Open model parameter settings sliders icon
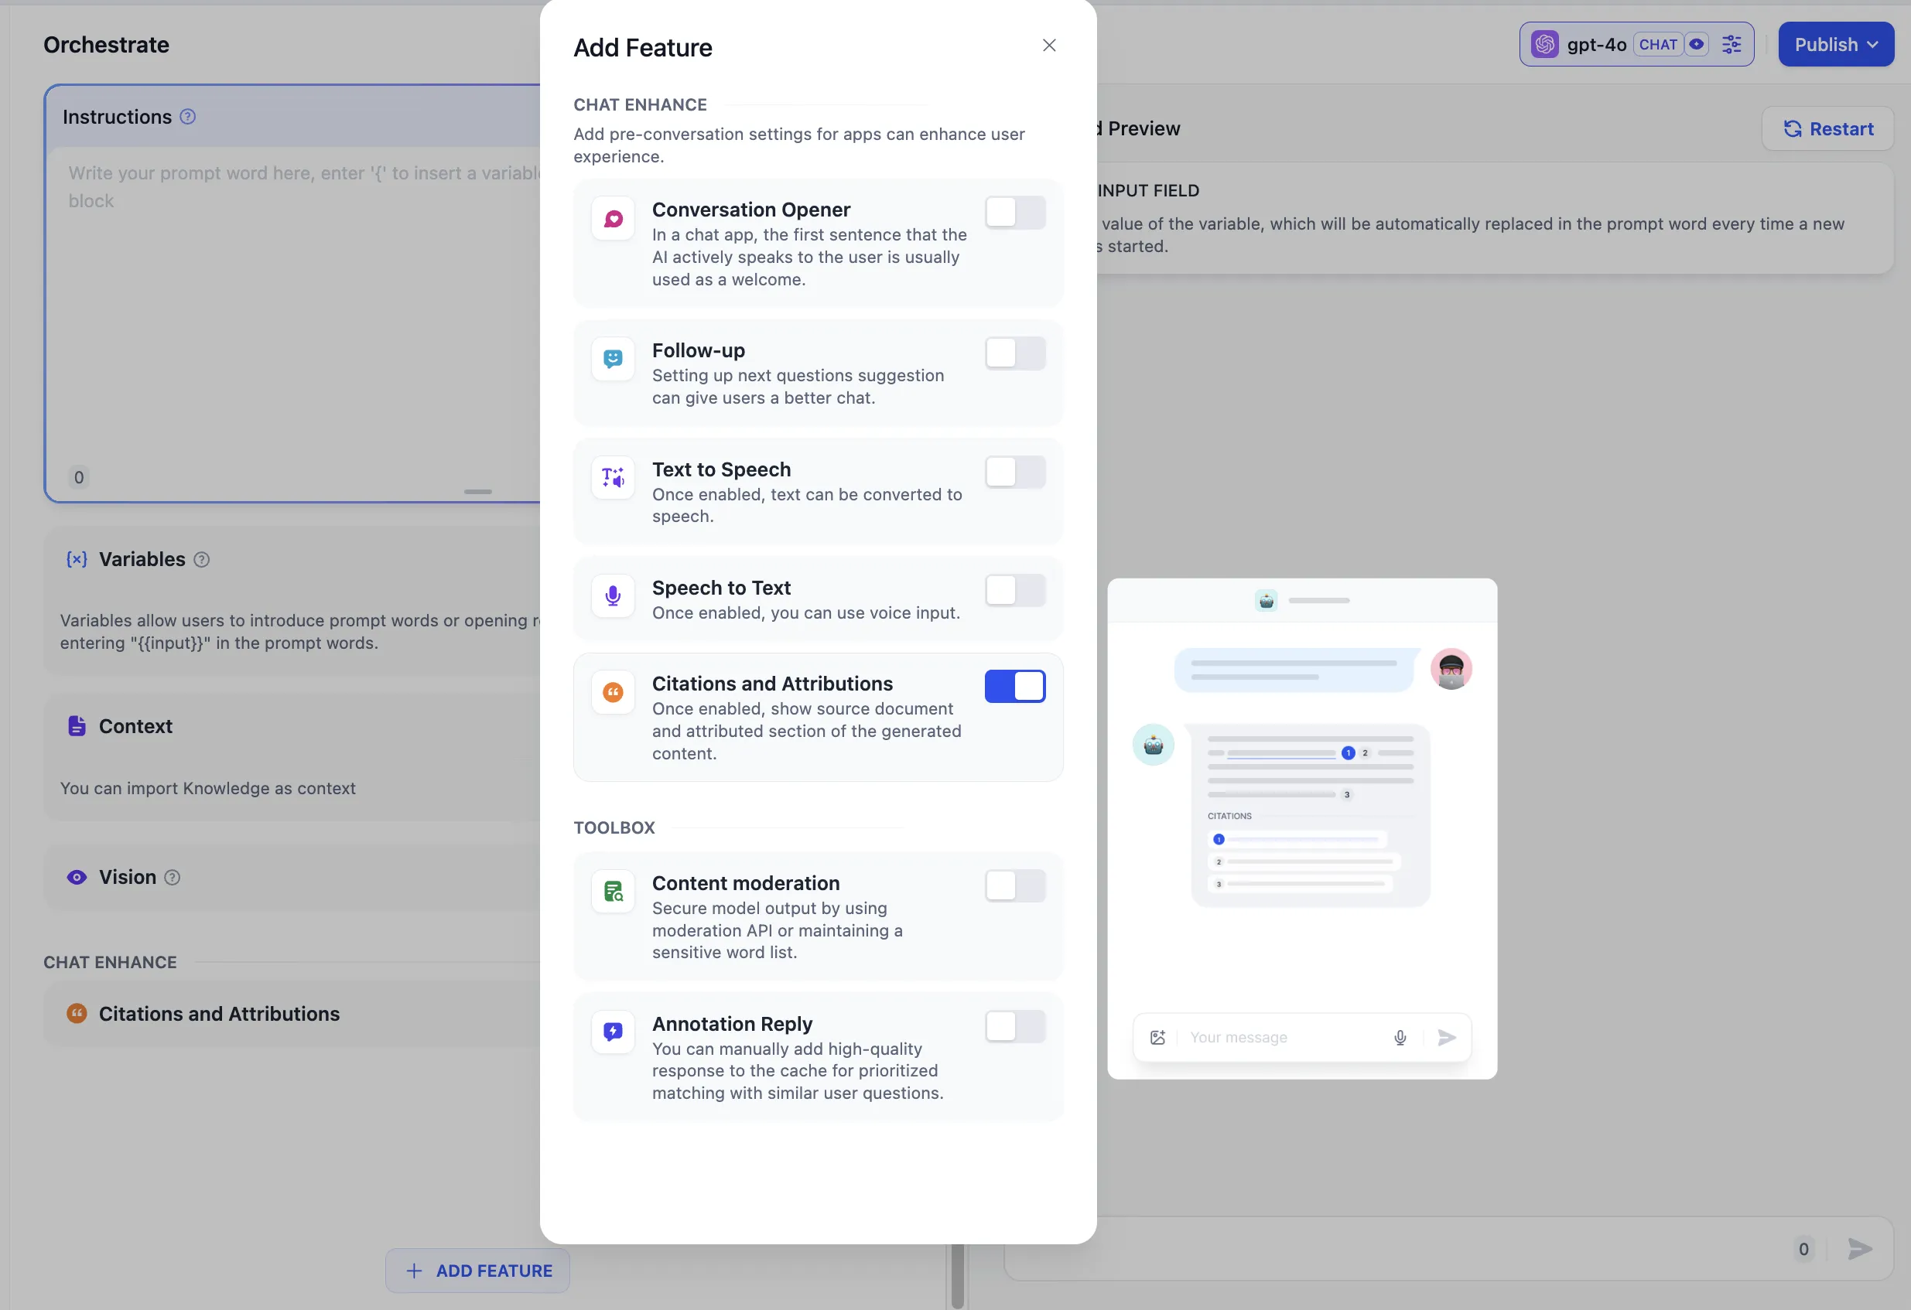 pyautogui.click(x=1731, y=44)
